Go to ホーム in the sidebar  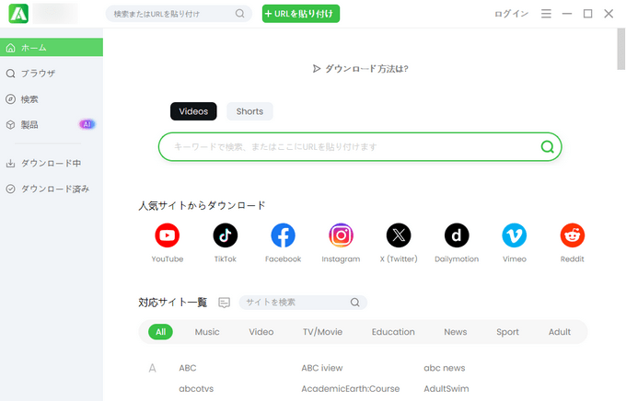(x=52, y=48)
